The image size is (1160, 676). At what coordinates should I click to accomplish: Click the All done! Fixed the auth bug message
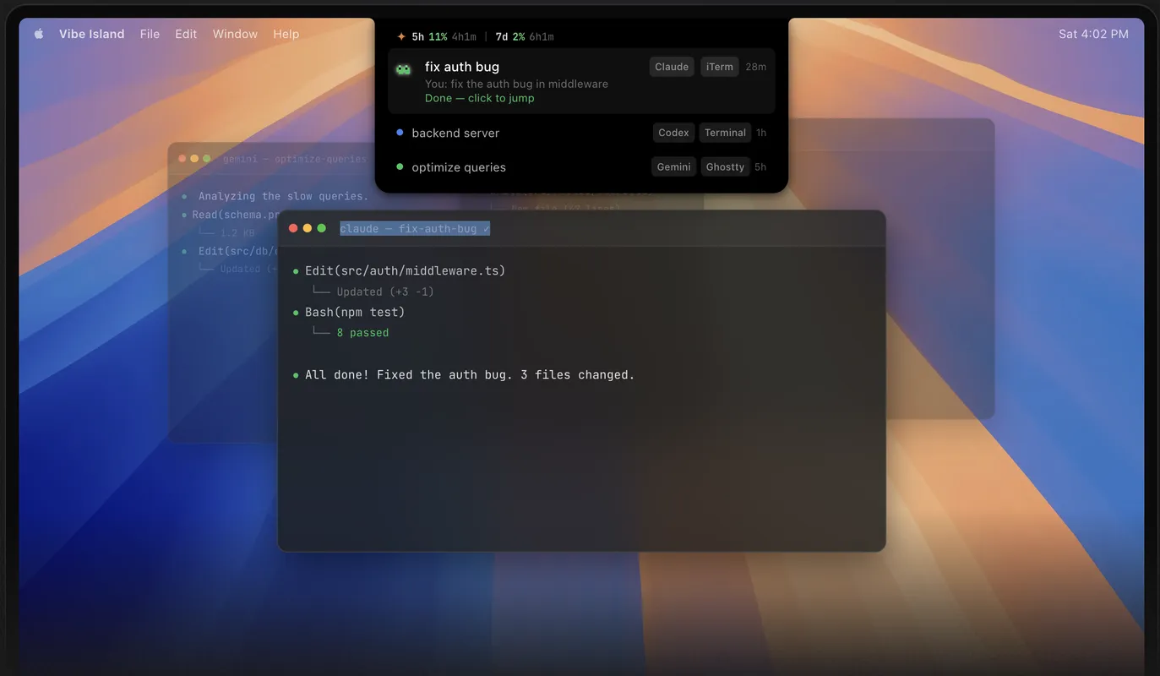[470, 374]
